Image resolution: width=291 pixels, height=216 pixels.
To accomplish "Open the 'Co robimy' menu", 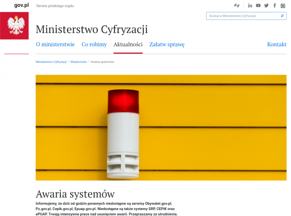I will tap(94, 45).
